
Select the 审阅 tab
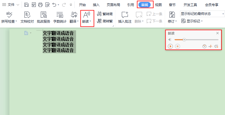click(x=145, y=5)
